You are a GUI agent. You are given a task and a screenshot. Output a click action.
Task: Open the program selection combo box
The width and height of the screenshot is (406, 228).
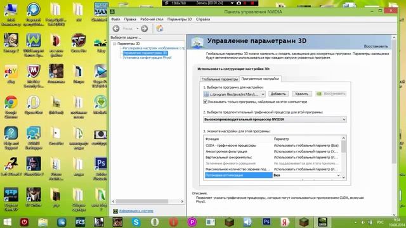coord(234,94)
